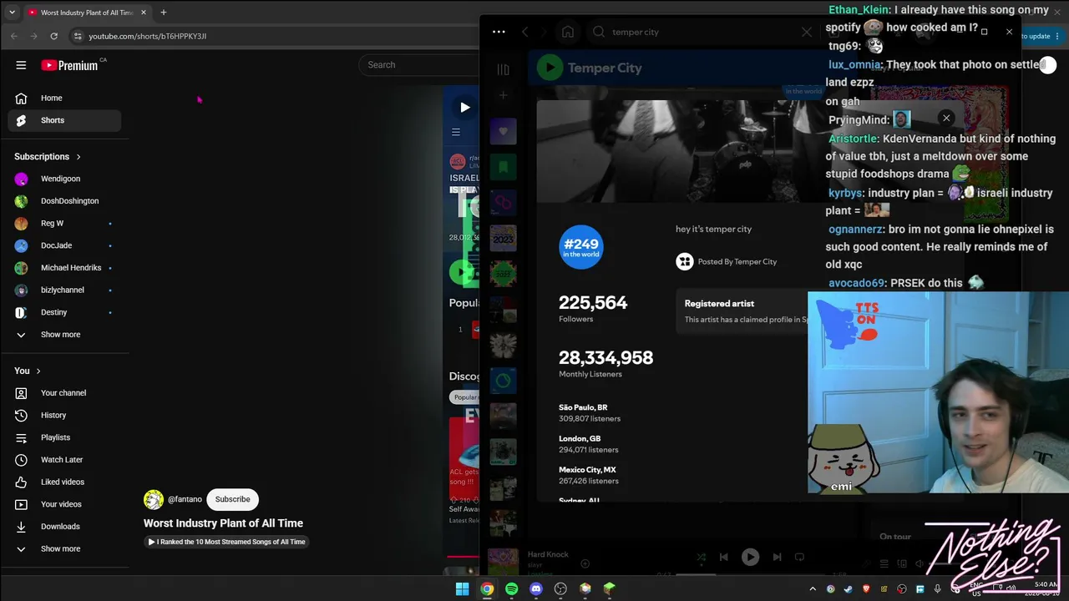Open watch History in sidebar
The height and width of the screenshot is (601, 1069).
[x=64, y=415]
